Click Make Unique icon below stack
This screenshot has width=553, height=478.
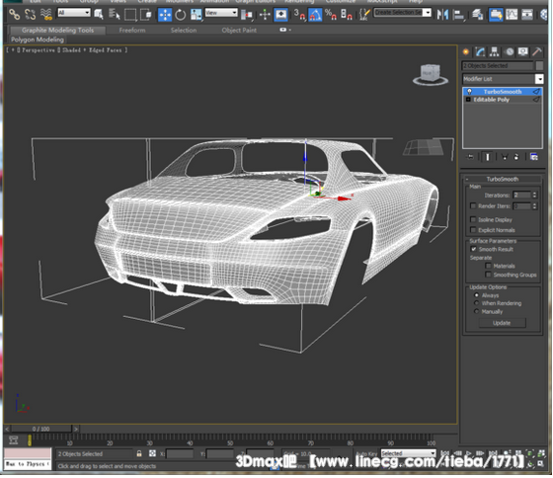pyautogui.click(x=504, y=157)
